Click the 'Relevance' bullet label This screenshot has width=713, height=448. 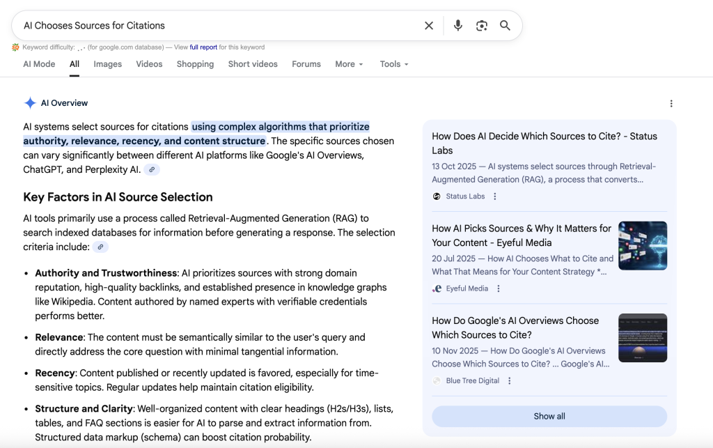click(x=59, y=337)
